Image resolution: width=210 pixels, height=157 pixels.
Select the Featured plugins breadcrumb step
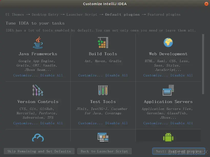coord(164,14)
